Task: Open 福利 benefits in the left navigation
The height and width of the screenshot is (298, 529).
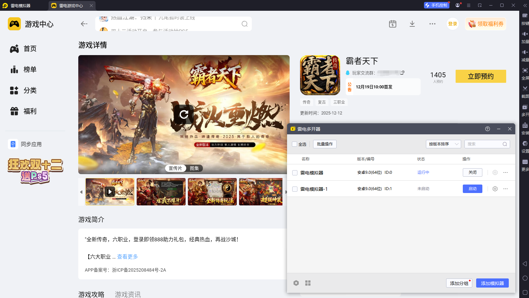Action: click(23, 111)
